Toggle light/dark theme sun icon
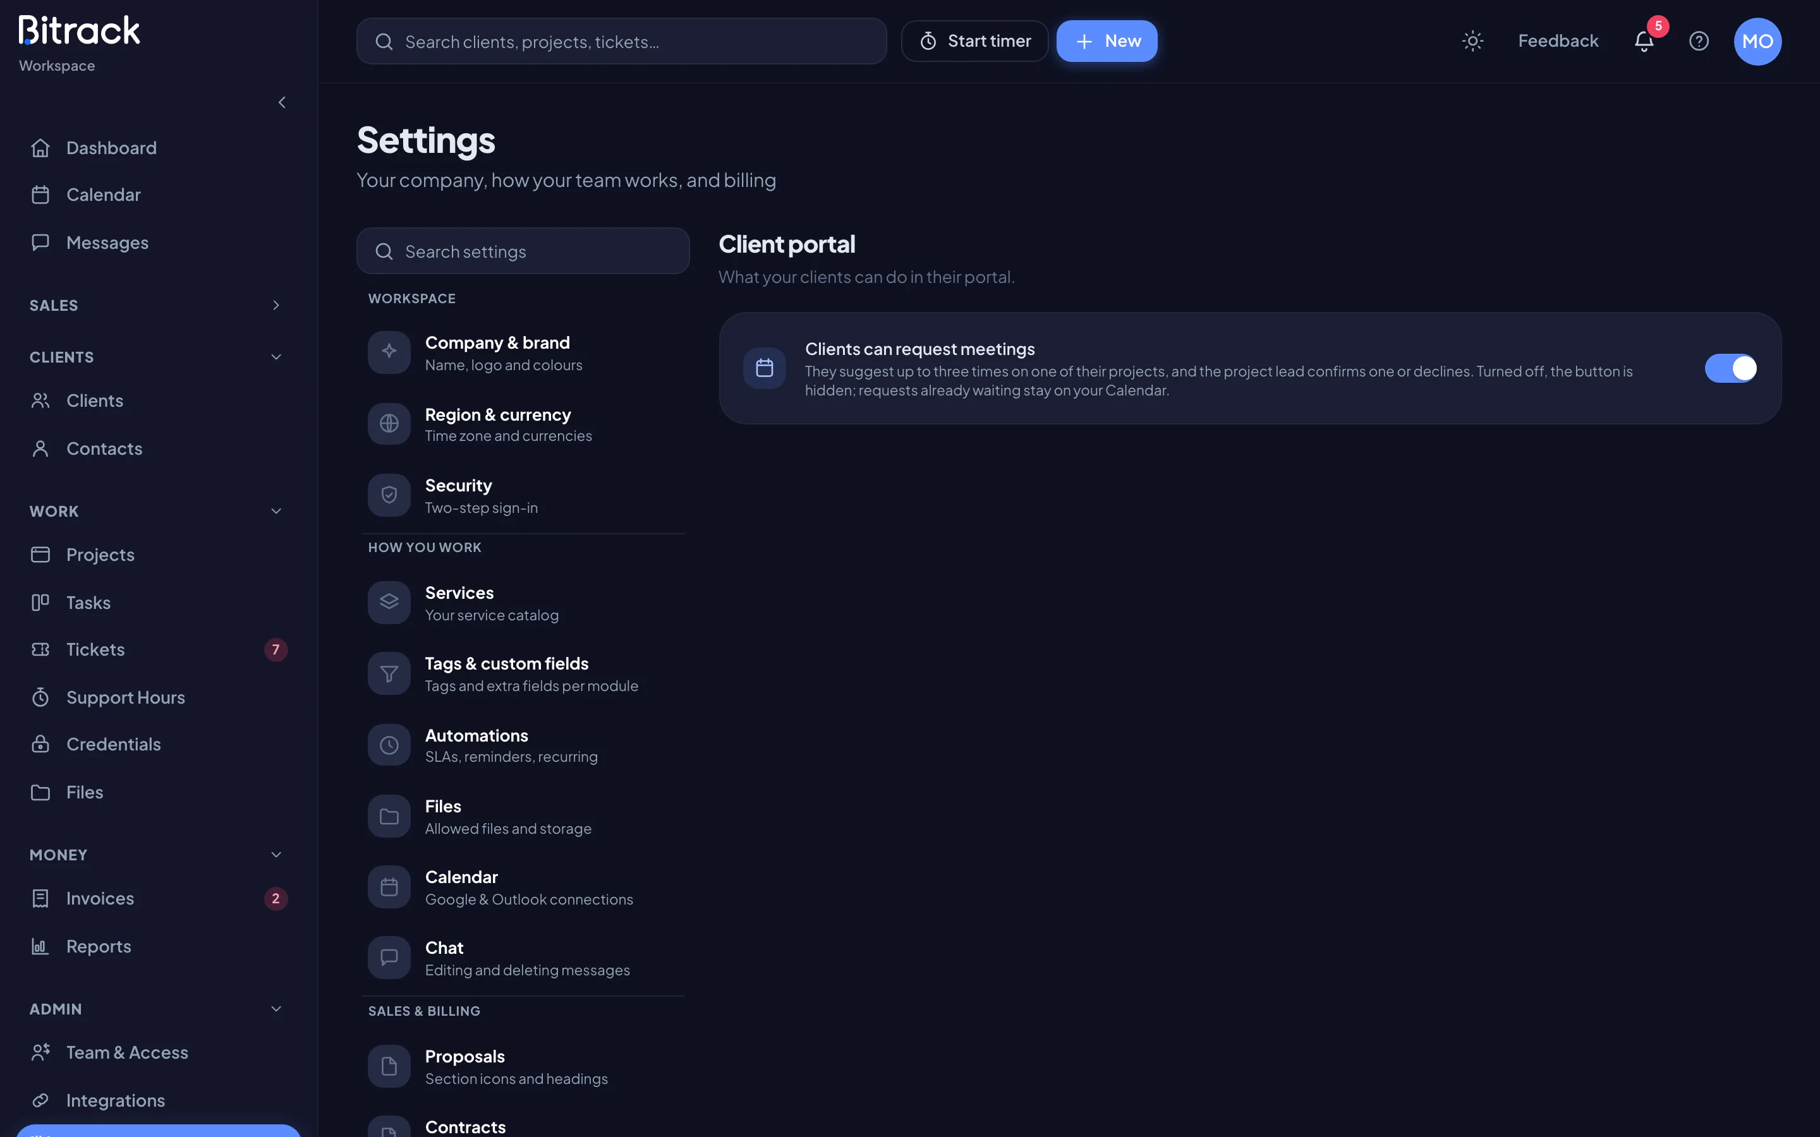This screenshot has width=1820, height=1137. (x=1472, y=40)
